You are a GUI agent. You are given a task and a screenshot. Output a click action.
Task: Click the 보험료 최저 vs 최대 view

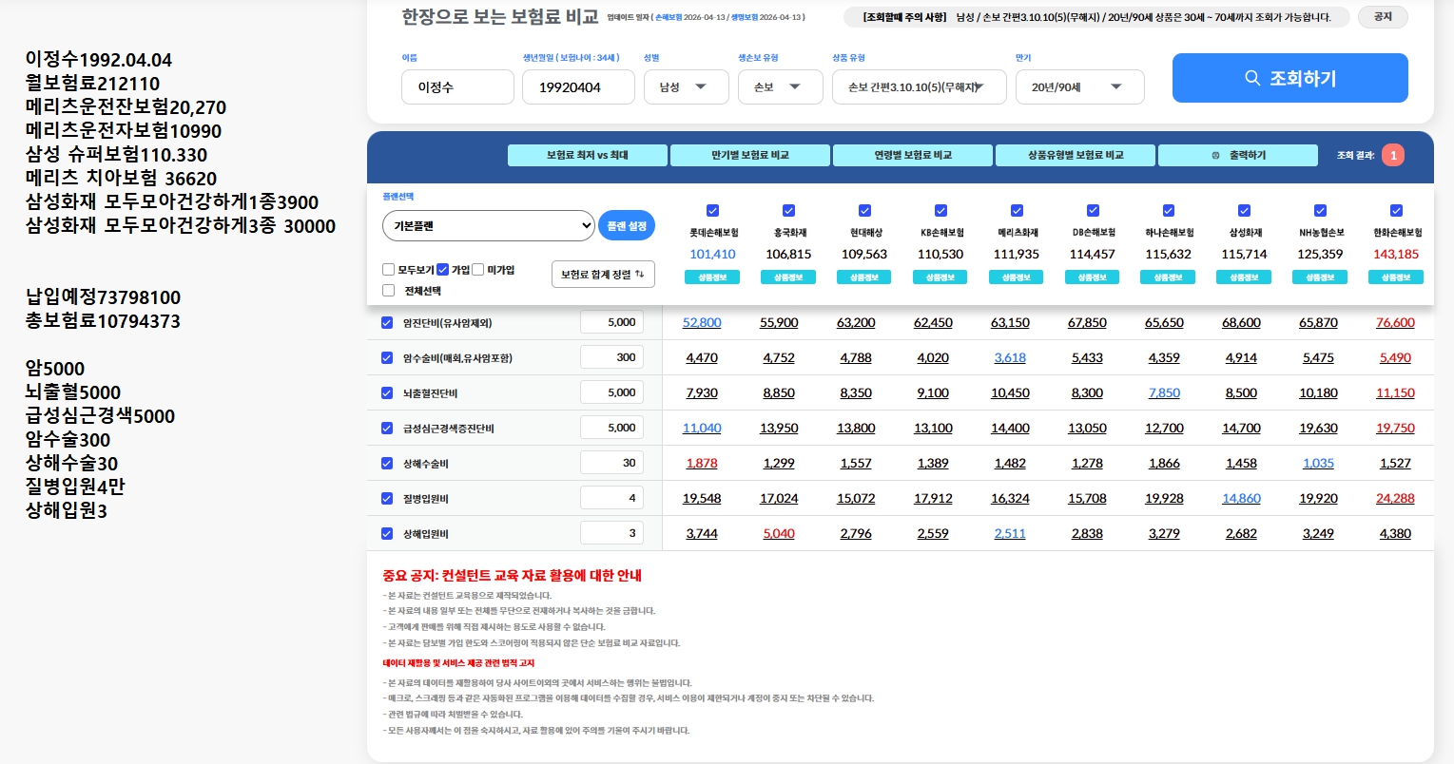tap(587, 154)
